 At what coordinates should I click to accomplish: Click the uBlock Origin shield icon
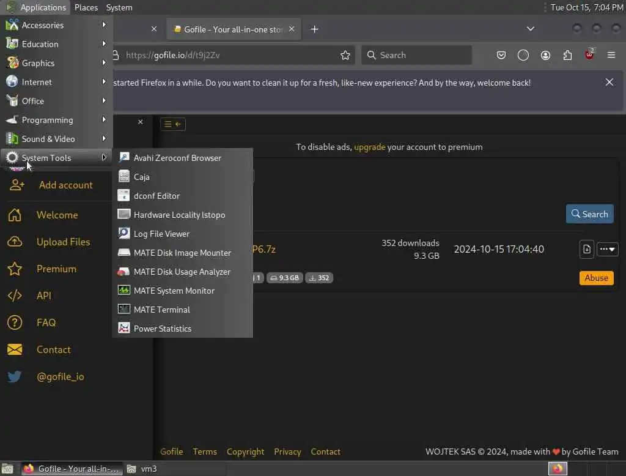click(x=589, y=54)
